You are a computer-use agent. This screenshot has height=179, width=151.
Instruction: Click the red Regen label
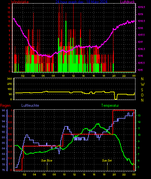tap(5, 105)
